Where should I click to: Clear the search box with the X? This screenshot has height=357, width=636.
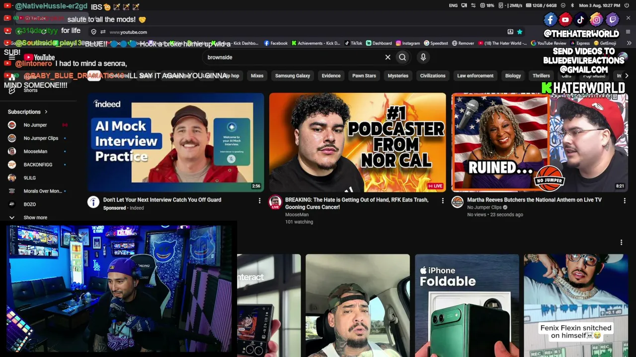(x=388, y=58)
